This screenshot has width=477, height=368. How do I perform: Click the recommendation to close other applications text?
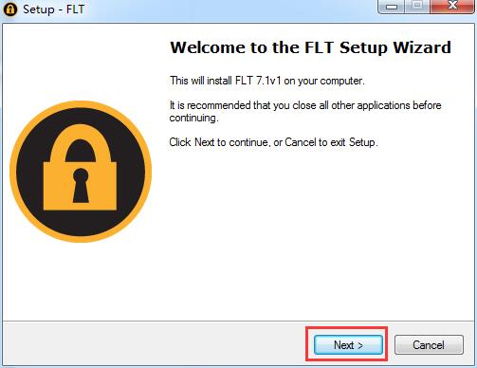coord(305,111)
